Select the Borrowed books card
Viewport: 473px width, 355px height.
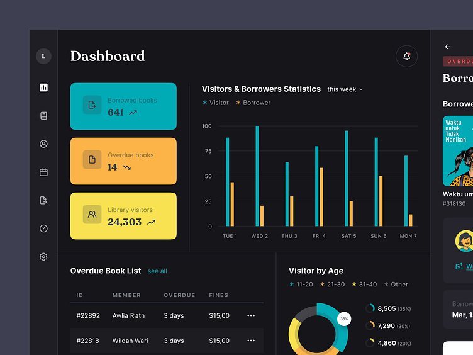(123, 106)
